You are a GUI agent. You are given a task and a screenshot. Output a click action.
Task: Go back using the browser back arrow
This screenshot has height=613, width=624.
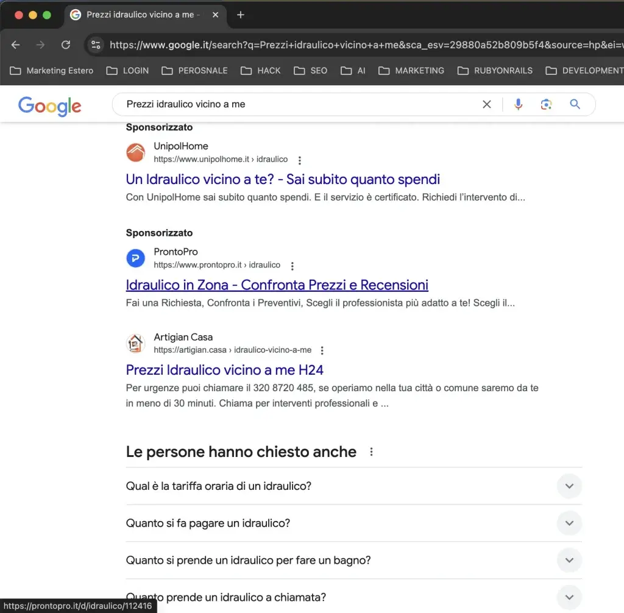pos(16,44)
